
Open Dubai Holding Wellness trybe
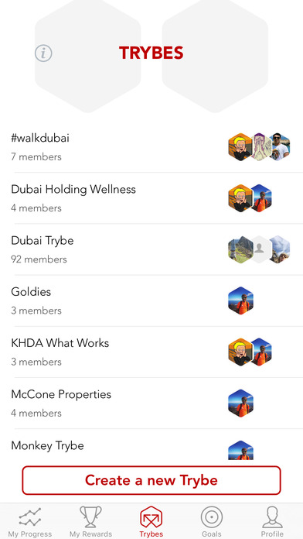[151, 198]
